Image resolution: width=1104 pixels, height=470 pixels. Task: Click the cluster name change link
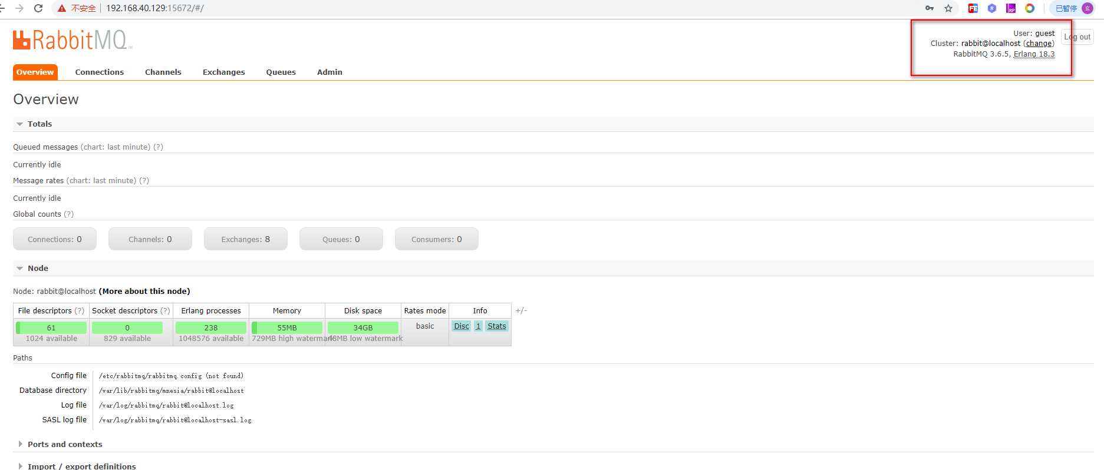1039,44
